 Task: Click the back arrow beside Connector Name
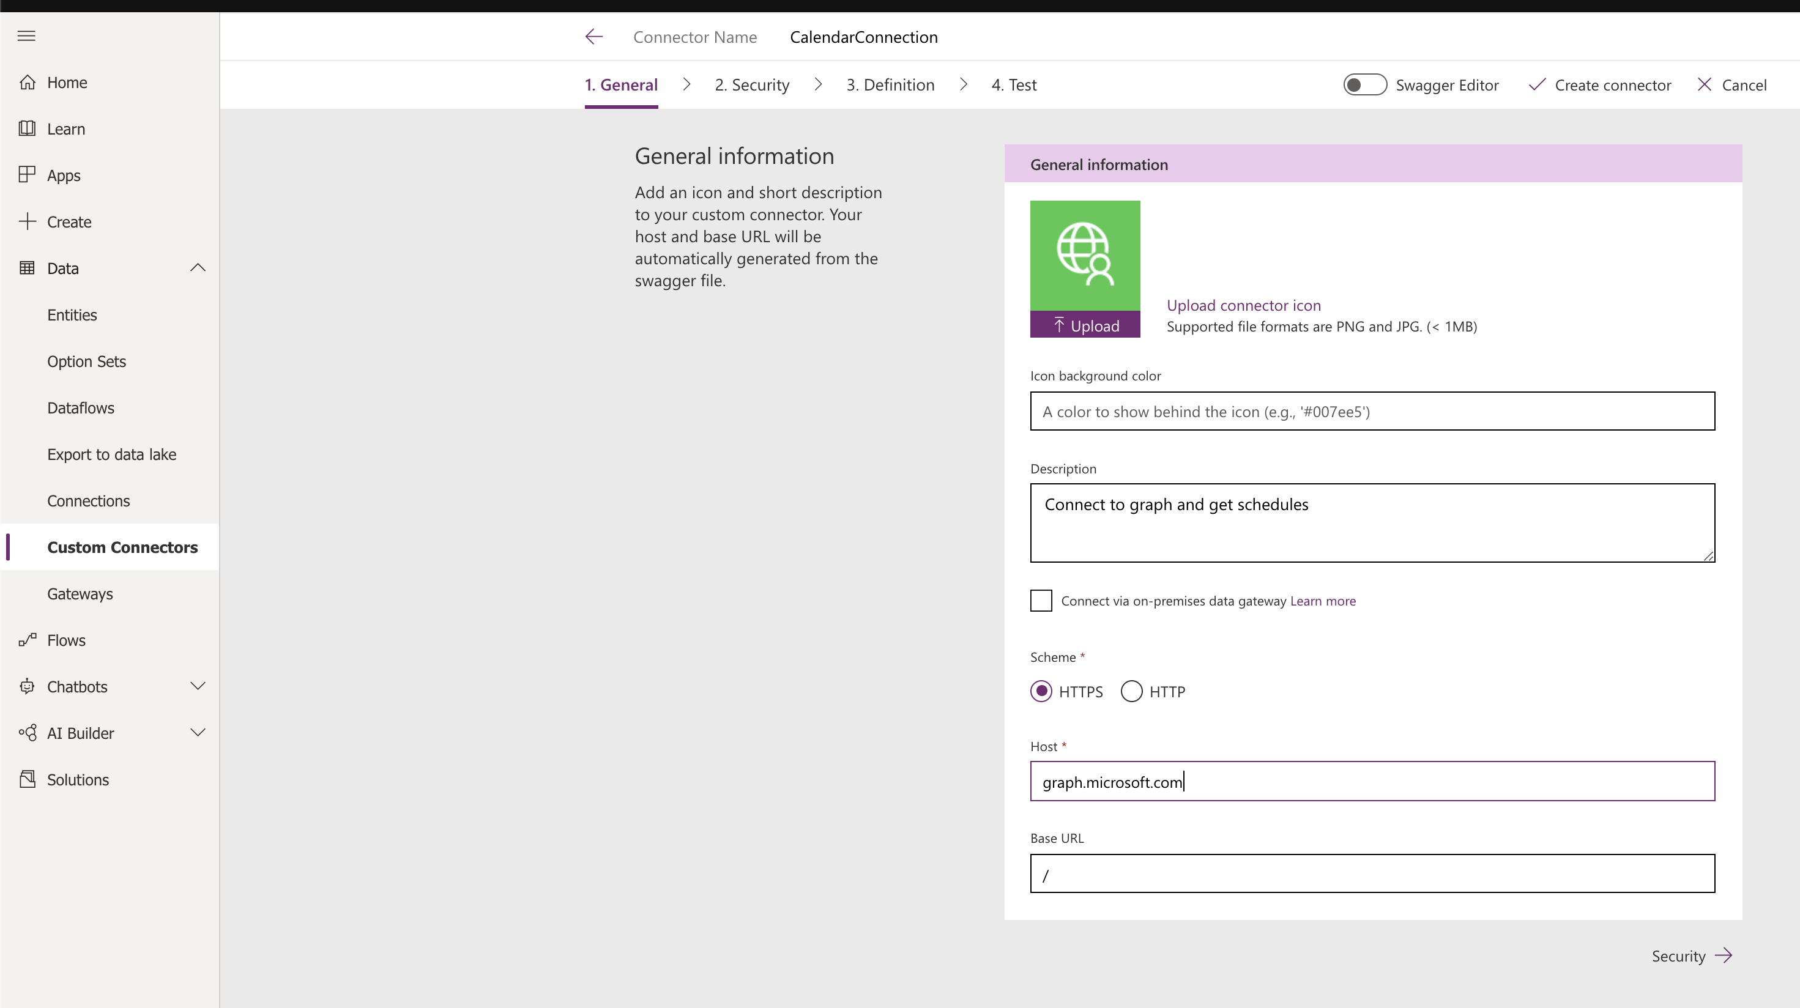pos(594,37)
